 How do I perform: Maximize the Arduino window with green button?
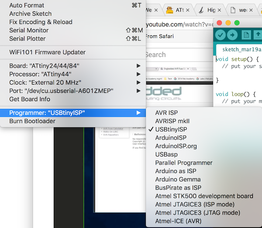(x=237, y=23)
